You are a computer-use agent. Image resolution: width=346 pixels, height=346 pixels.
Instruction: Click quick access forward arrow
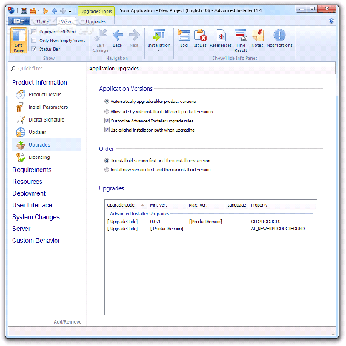coord(63,10)
